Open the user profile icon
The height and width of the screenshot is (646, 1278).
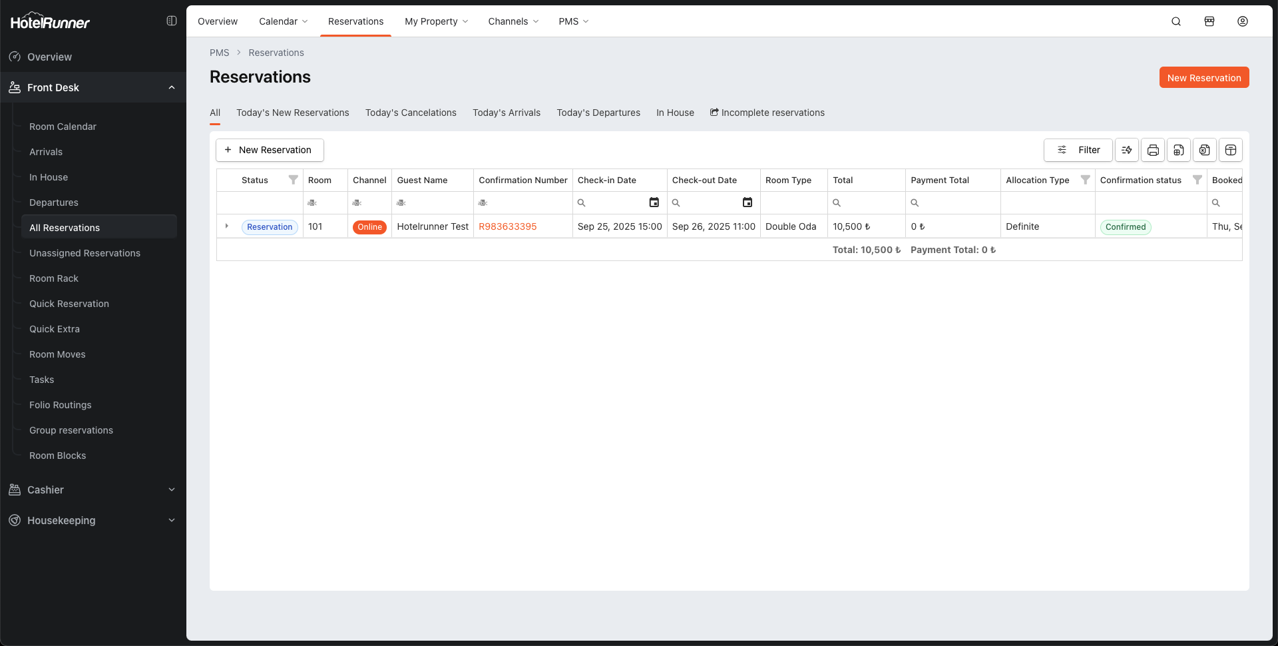[1243, 21]
